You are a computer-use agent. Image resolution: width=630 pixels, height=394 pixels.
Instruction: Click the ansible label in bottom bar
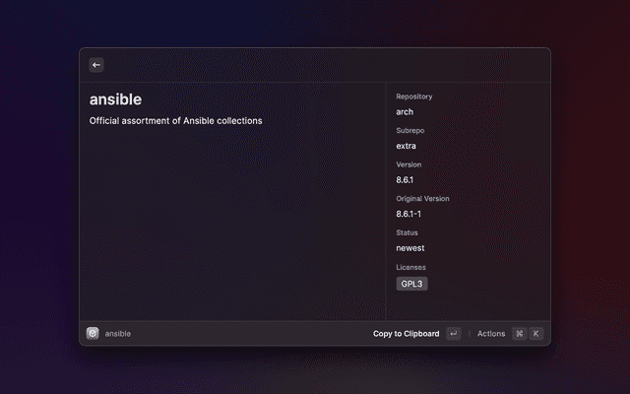coord(118,334)
